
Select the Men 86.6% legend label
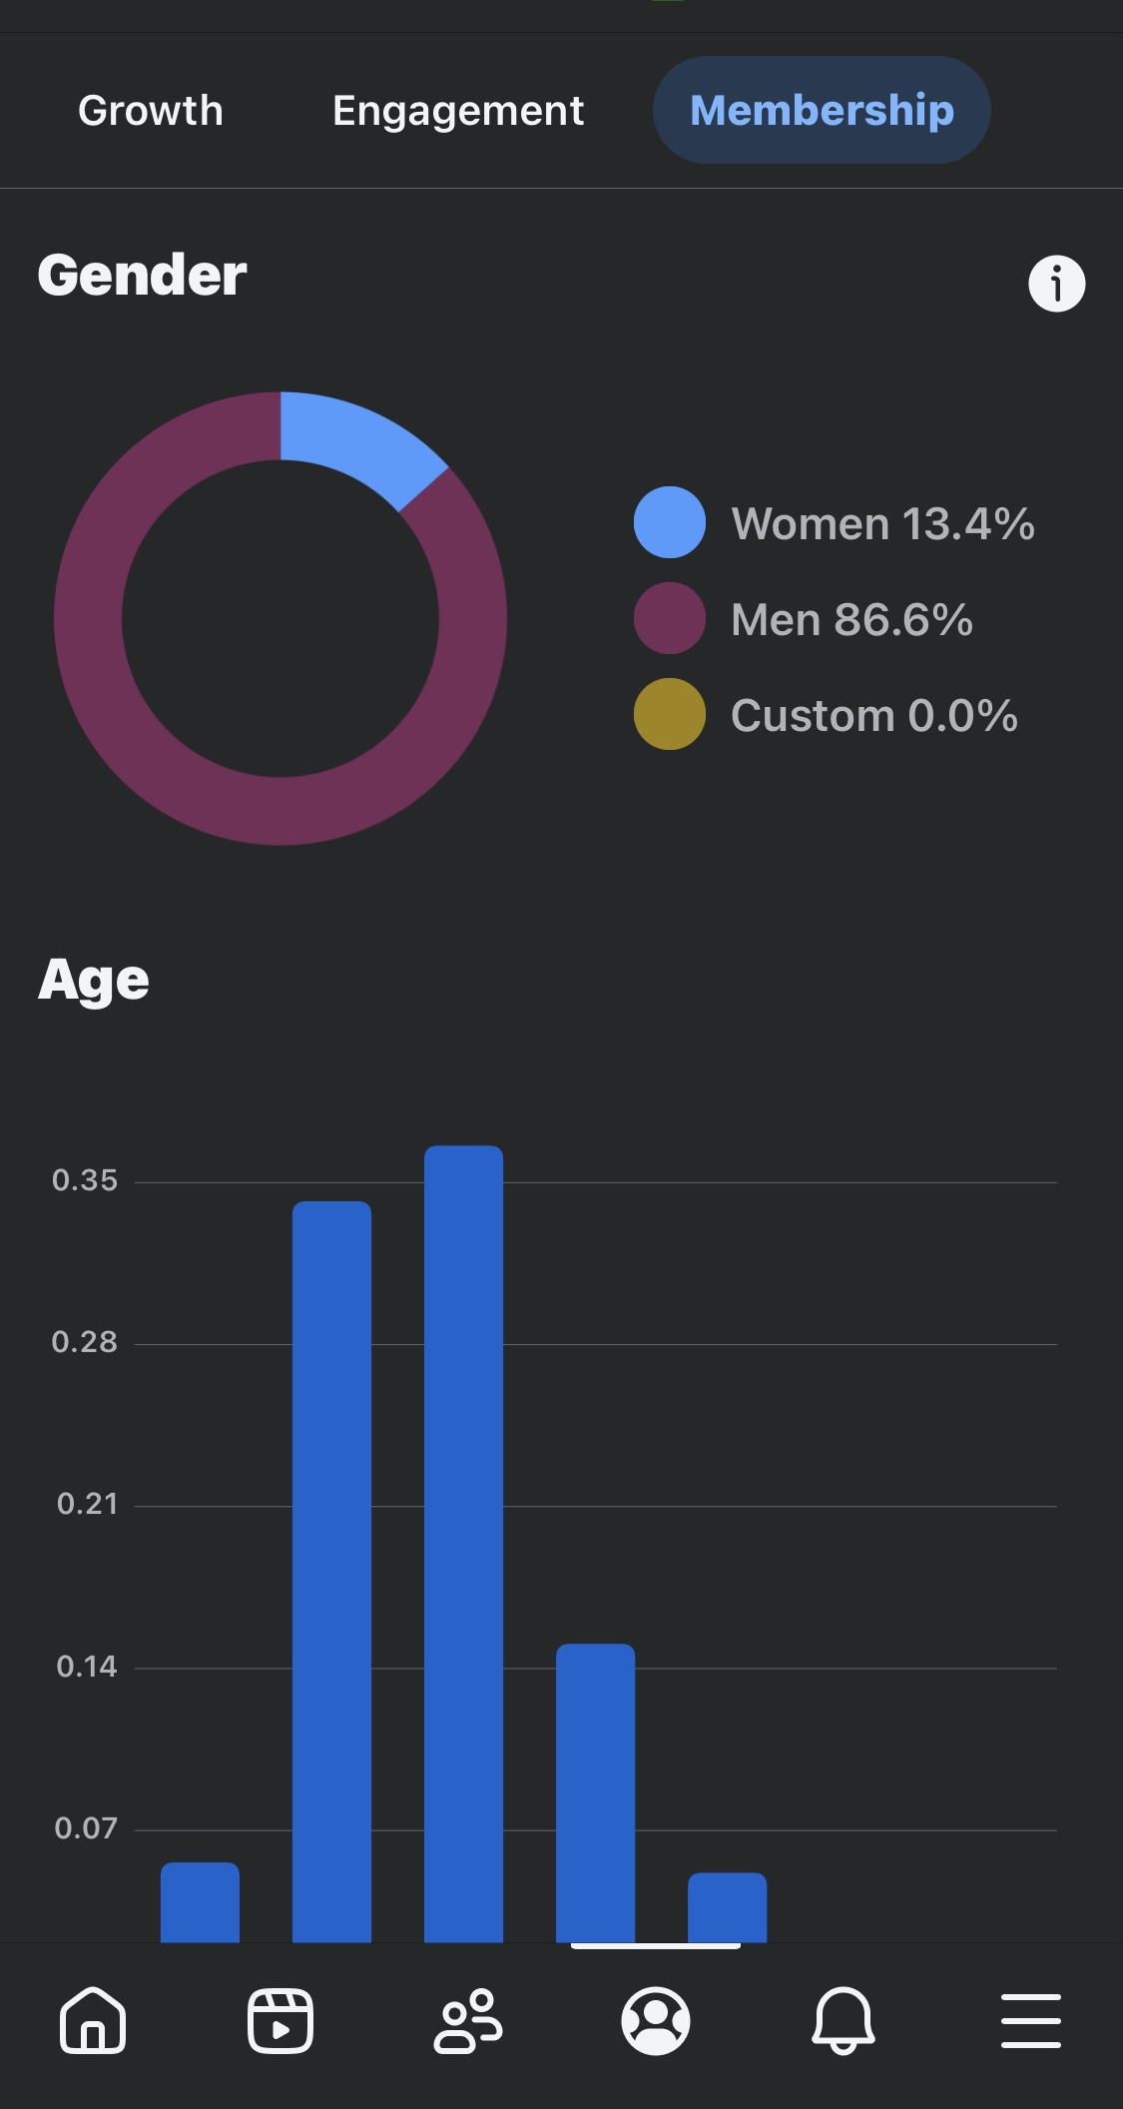click(x=851, y=619)
